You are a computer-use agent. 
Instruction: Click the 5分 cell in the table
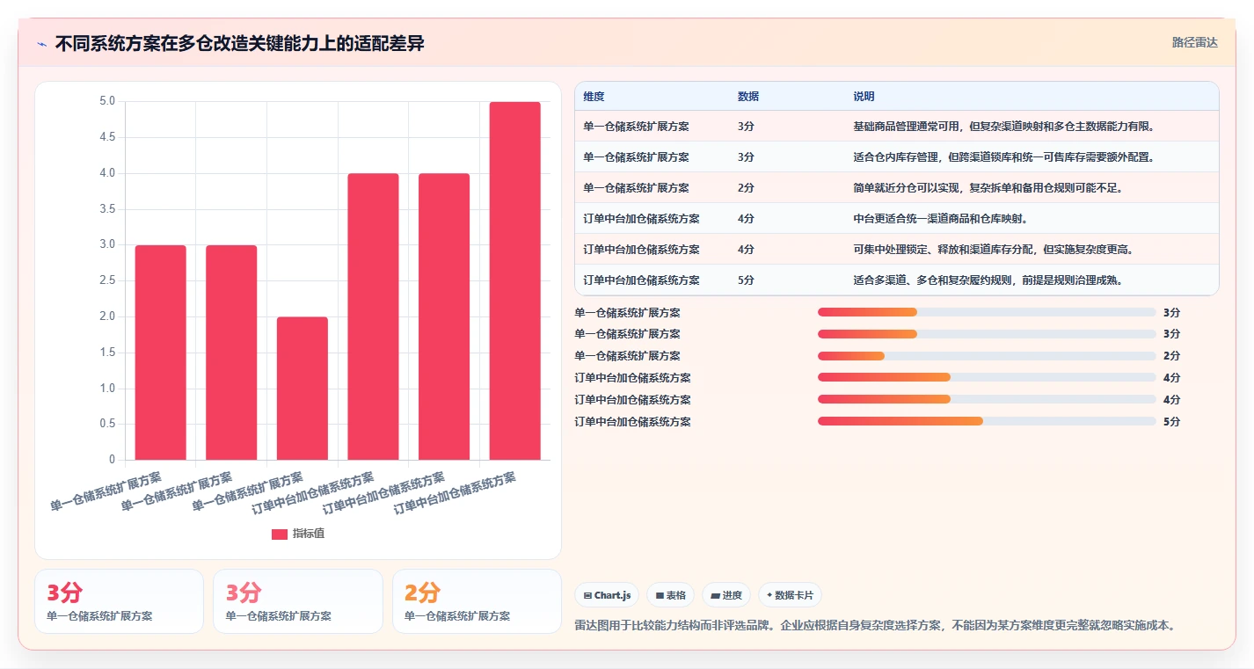(x=746, y=280)
